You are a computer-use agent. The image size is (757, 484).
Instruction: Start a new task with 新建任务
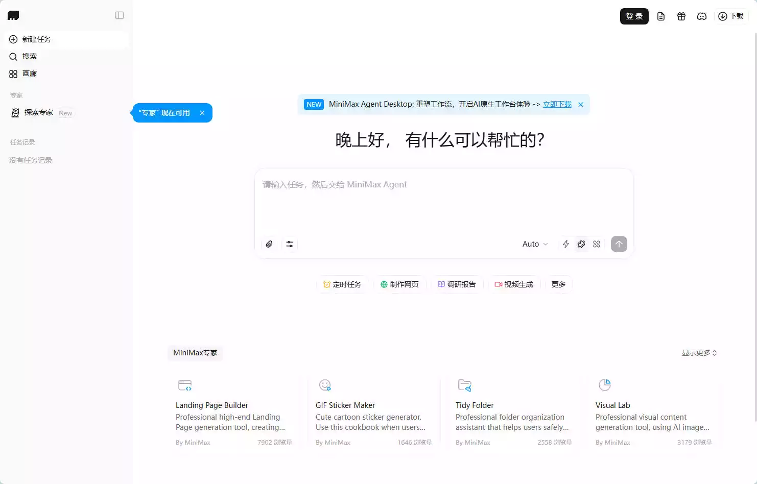66,39
